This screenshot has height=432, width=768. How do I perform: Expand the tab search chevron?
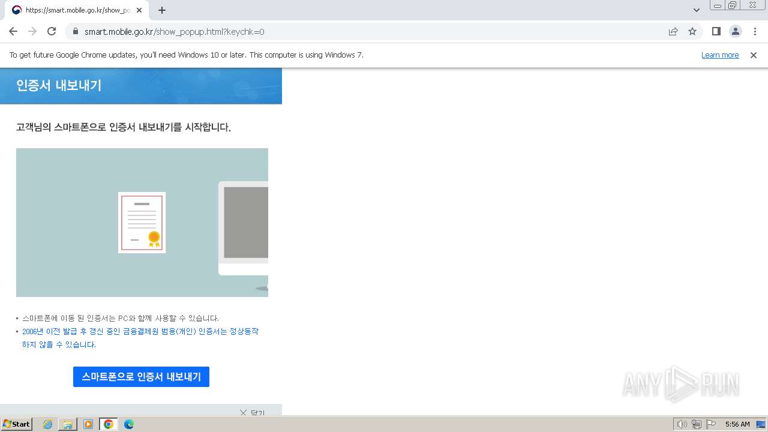click(x=697, y=10)
